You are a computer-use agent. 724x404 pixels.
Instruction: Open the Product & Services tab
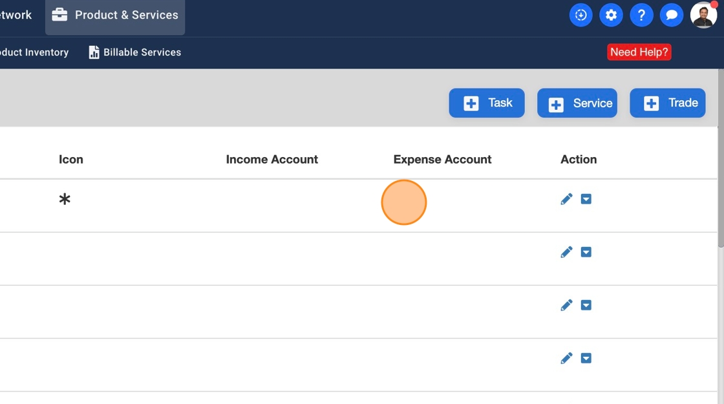click(x=115, y=15)
